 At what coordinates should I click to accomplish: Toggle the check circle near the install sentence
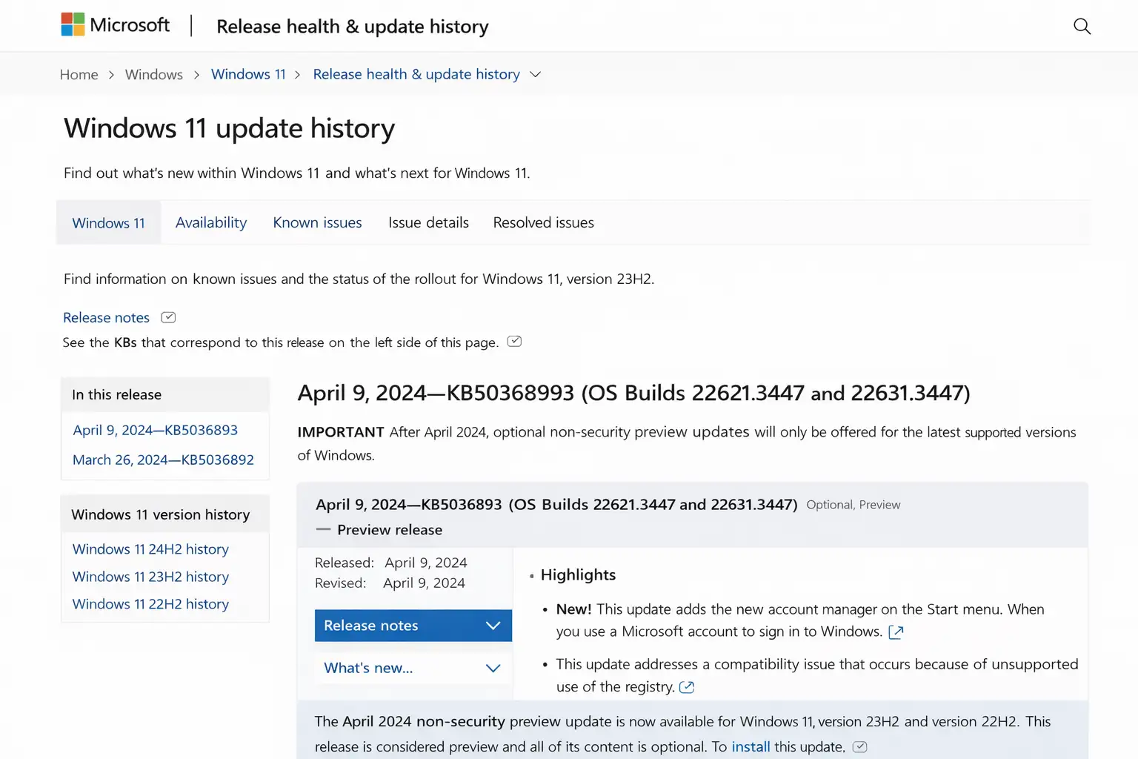(859, 747)
